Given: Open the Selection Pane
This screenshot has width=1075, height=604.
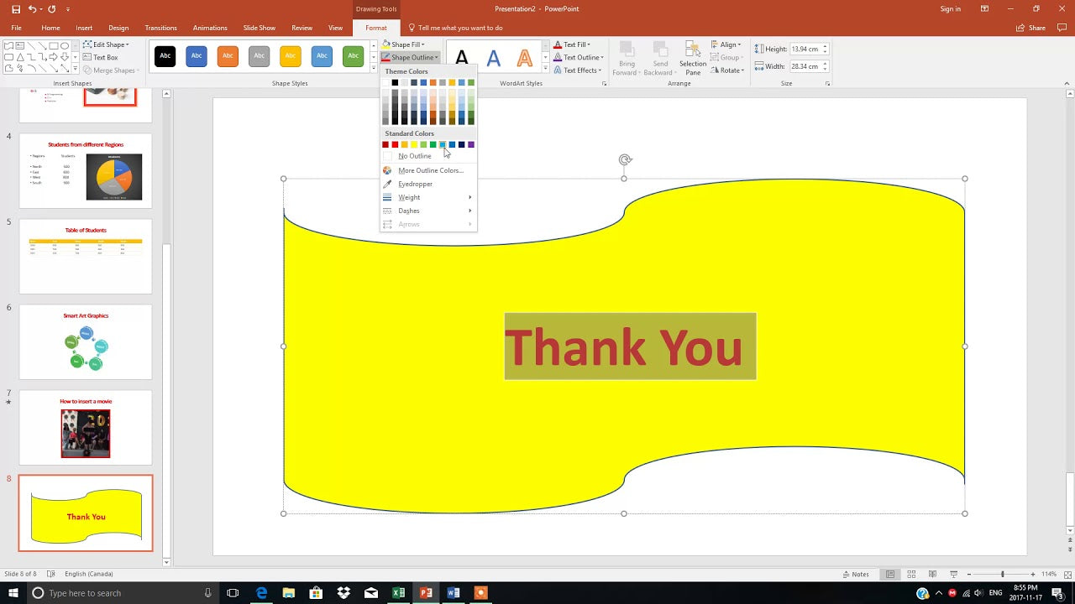Looking at the screenshot, I should pyautogui.click(x=693, y=58).
